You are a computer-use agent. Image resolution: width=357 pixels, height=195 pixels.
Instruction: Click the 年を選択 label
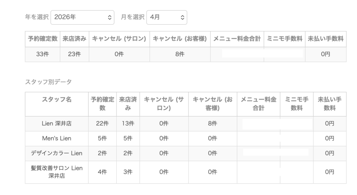37,17
